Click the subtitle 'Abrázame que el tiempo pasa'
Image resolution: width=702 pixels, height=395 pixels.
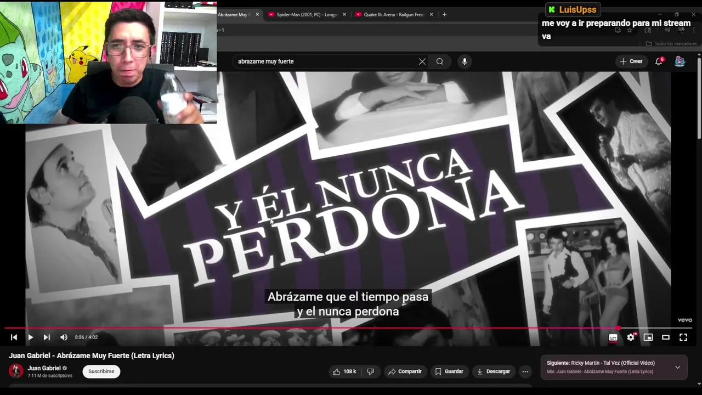tap(348, 297)
